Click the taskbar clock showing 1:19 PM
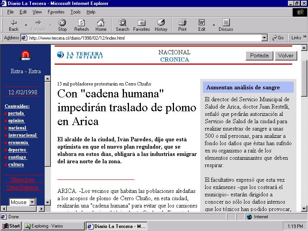This screenshot has height=231, width=308. [295, 226]
